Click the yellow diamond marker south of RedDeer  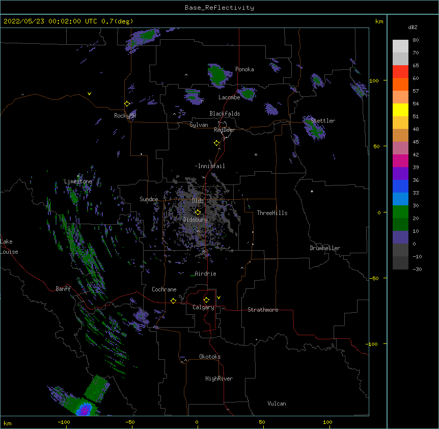(x=216, y=143)
